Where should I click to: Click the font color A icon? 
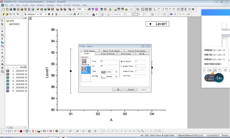(x=93, y=14)
